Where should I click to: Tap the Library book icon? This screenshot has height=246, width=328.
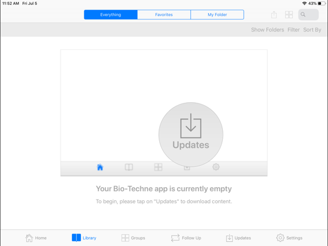(76, 238)
